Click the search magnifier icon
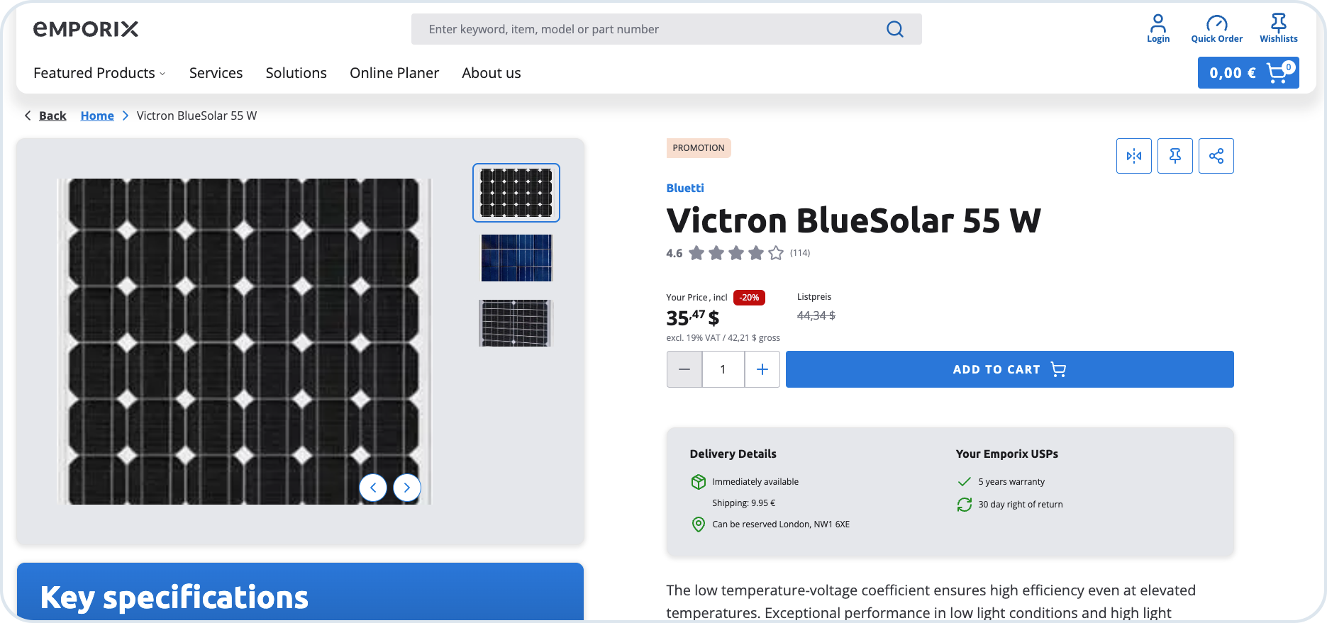The image size is (1327, 623). pyautogui.click(x=895, y=29)
